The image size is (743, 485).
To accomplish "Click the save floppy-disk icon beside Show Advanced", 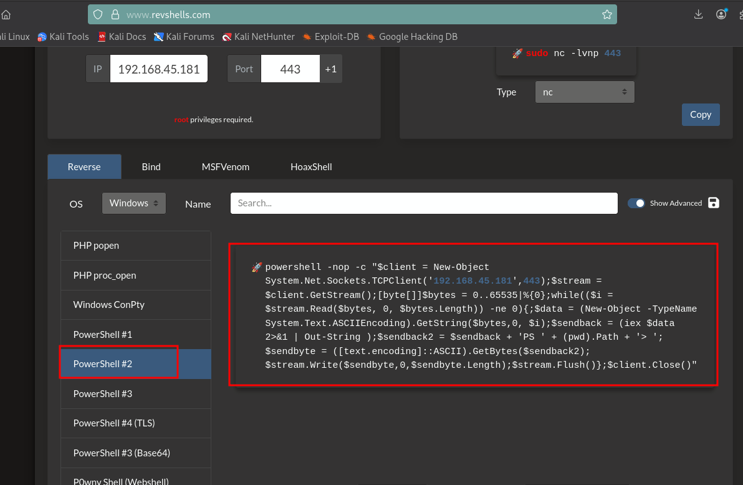I will pos(714,203).
